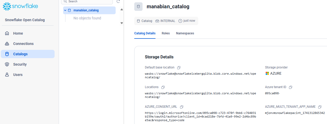Open the Namespaces tab

(x=185, y=33)
